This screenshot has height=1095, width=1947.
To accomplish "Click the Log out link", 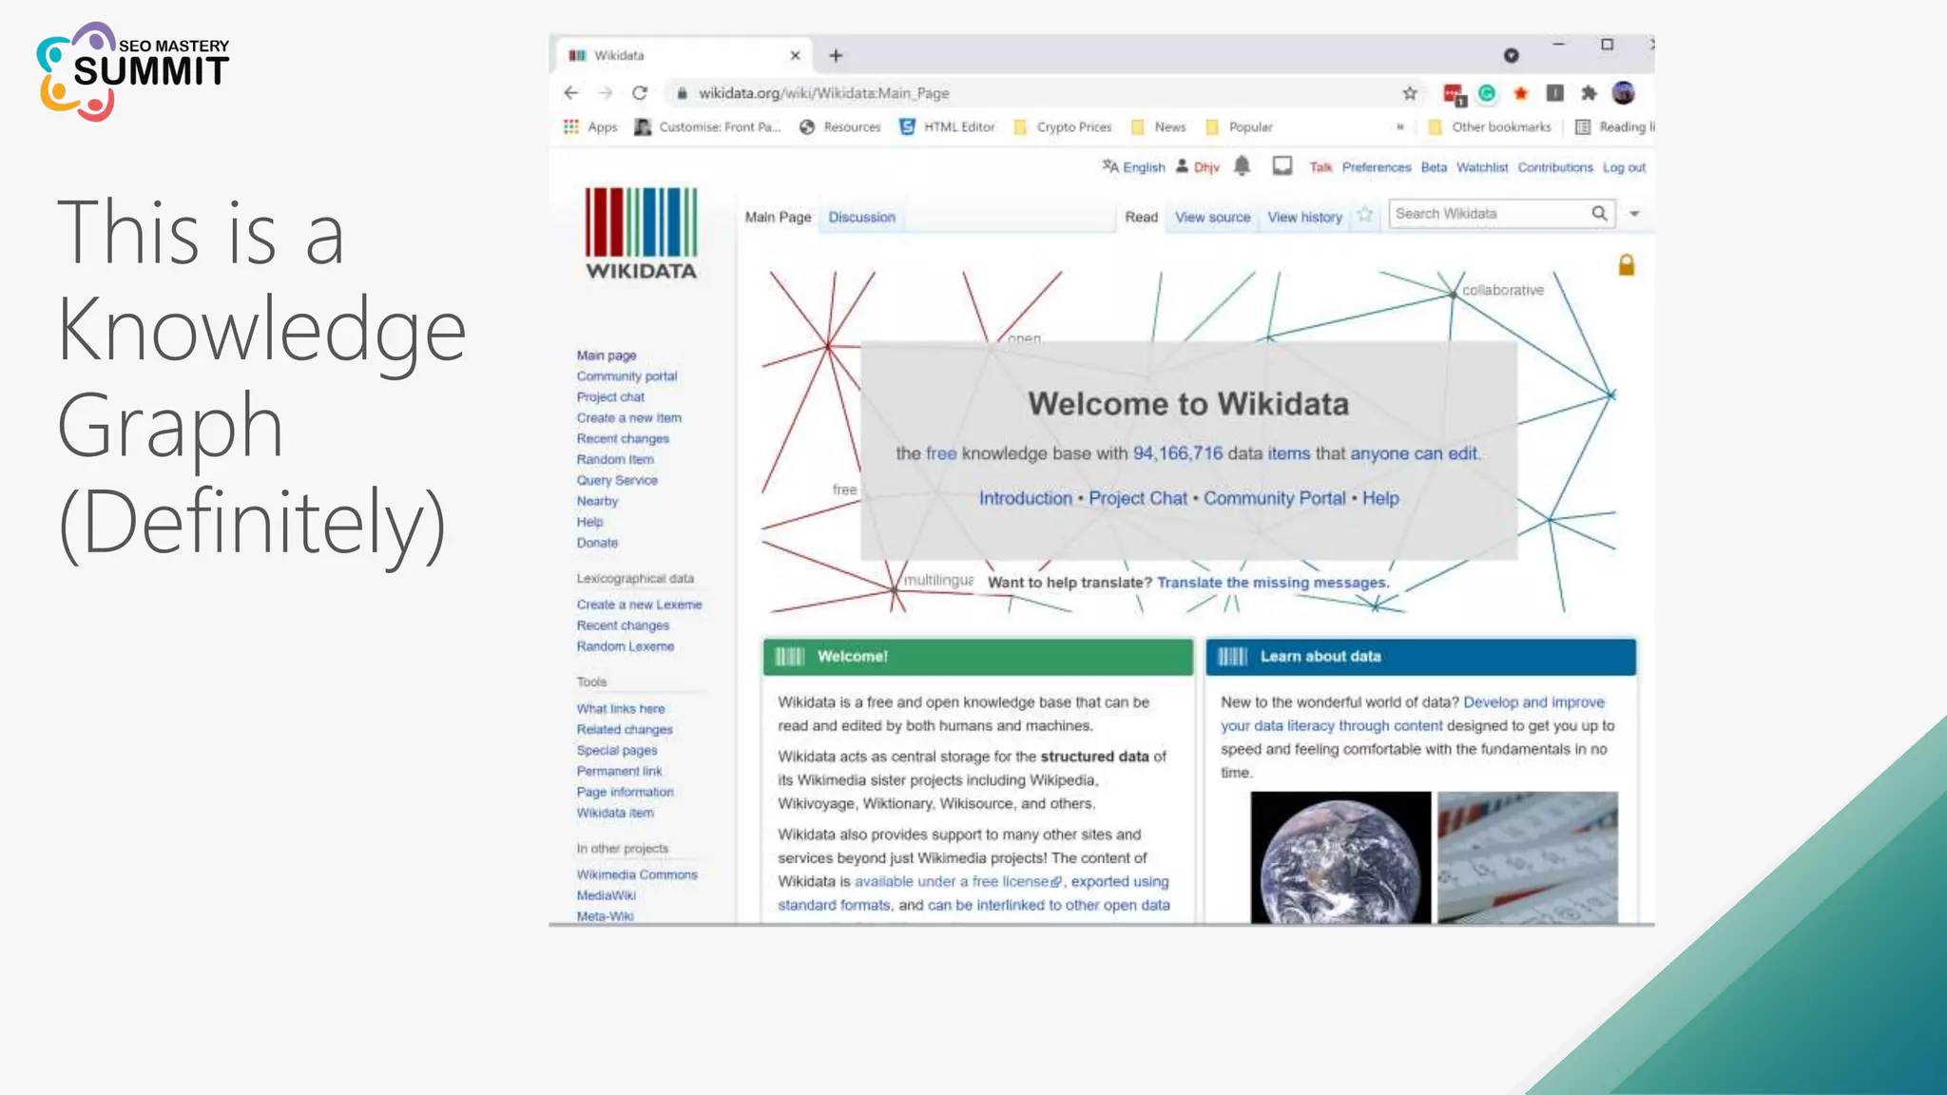I will [x=1624, y=167].
